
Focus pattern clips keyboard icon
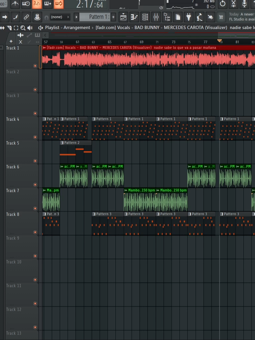38,35
